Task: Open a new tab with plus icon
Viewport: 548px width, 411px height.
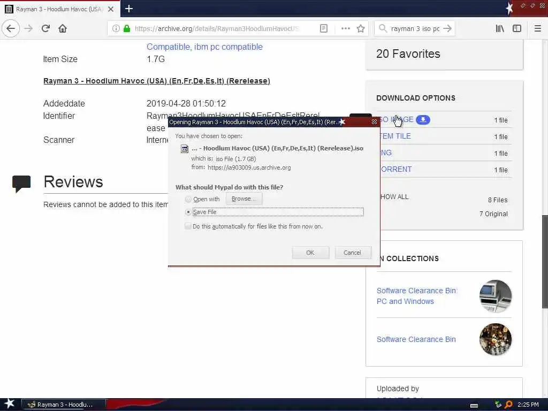Action: click(128, 9)
